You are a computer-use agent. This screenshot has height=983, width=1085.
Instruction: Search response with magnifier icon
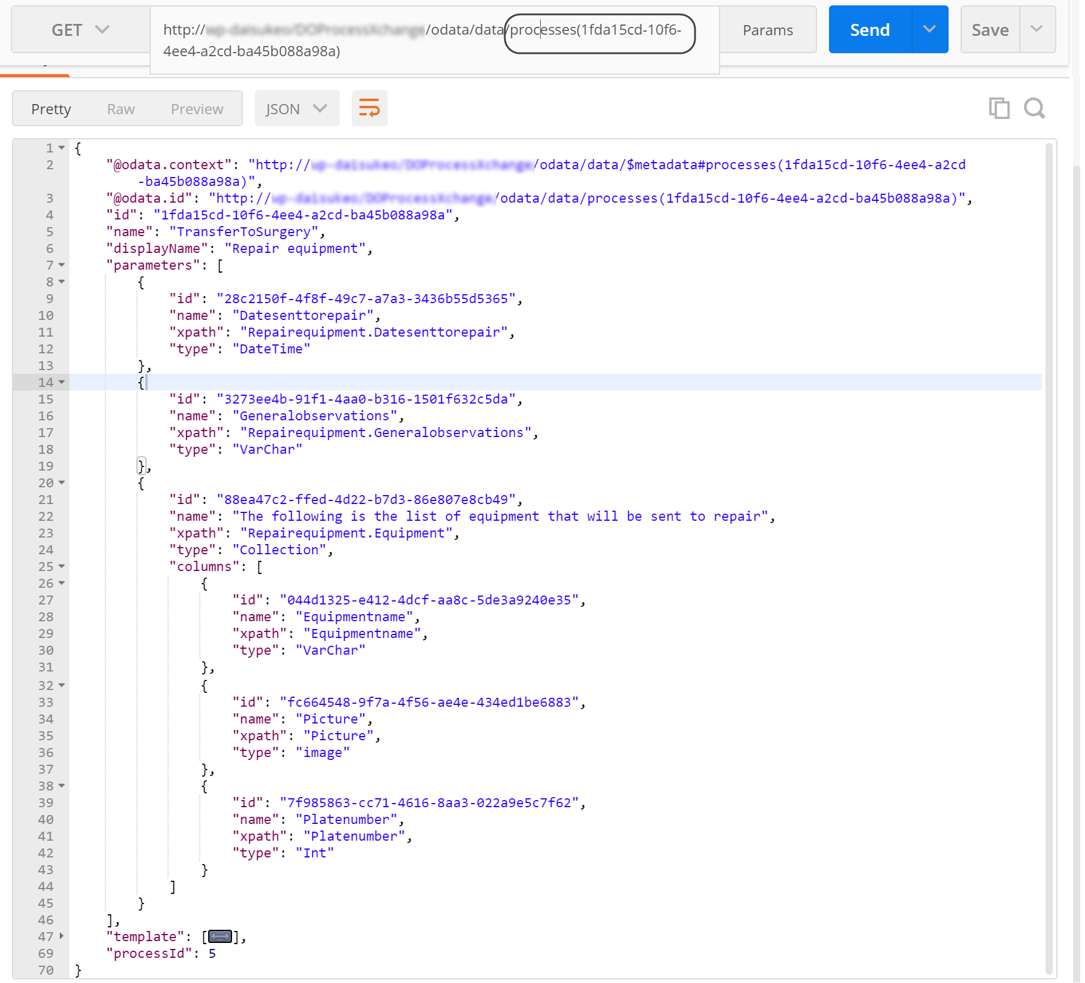1034,108
